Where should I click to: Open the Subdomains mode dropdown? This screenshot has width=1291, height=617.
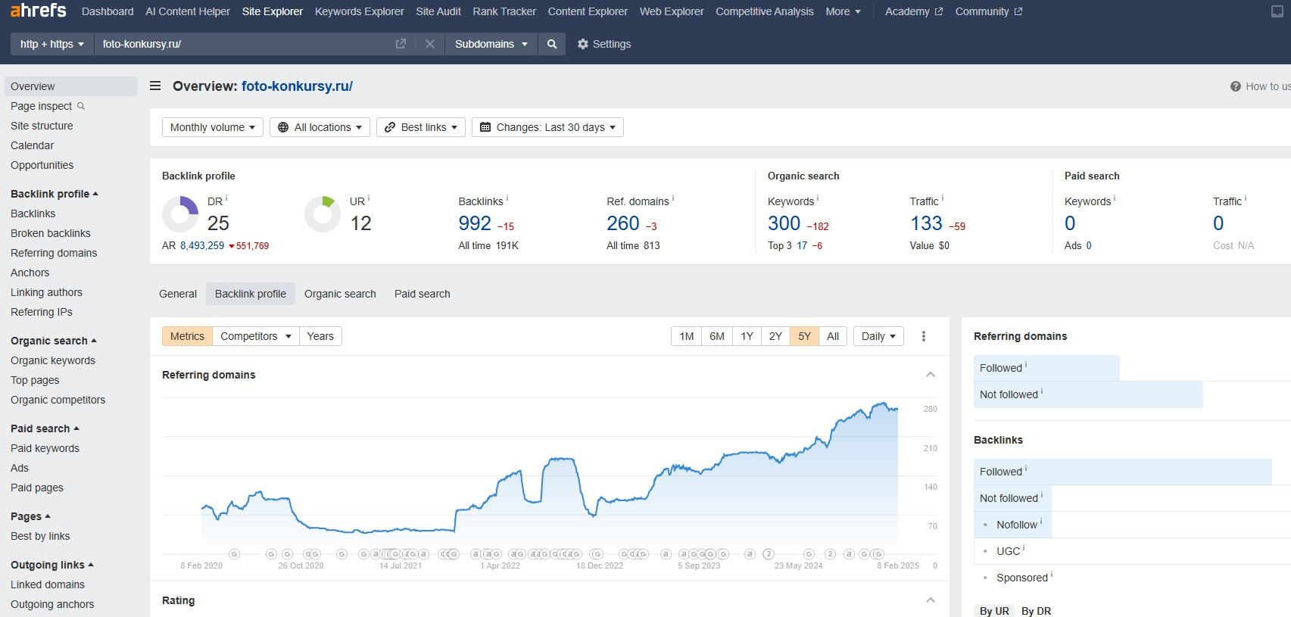pos(491,44)
